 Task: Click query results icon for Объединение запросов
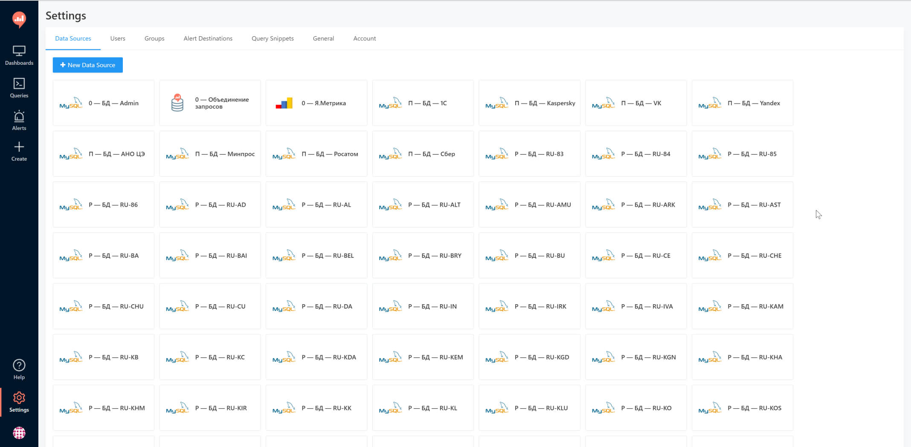177,103
